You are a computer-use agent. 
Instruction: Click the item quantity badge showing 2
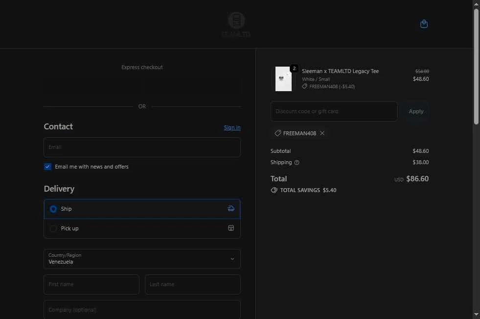pyautogui.click(x=294, y=68)
